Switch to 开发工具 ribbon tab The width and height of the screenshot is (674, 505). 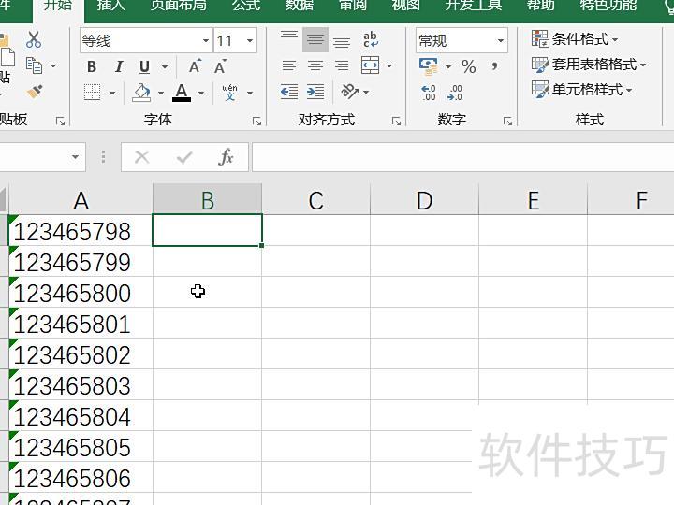click(474, 5)
